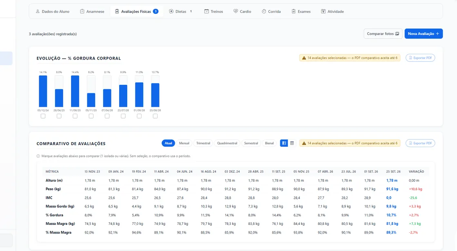Switch to side-by-side column view icon
The image size is (457, 251).
click(284, 143)
